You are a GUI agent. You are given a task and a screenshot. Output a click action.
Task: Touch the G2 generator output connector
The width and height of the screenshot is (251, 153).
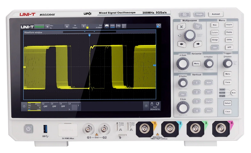click(104, 129)
